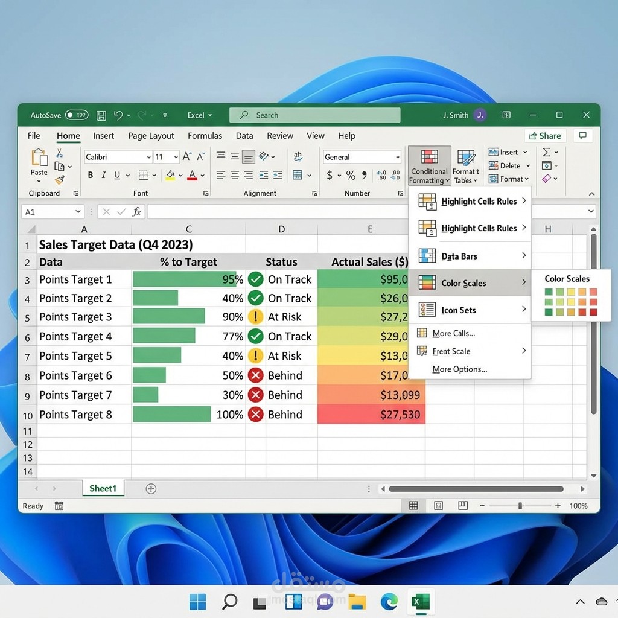The image size is (618, 618).
Task: Open the Formulas ribbon tab
Action: (x=205, y=136)
